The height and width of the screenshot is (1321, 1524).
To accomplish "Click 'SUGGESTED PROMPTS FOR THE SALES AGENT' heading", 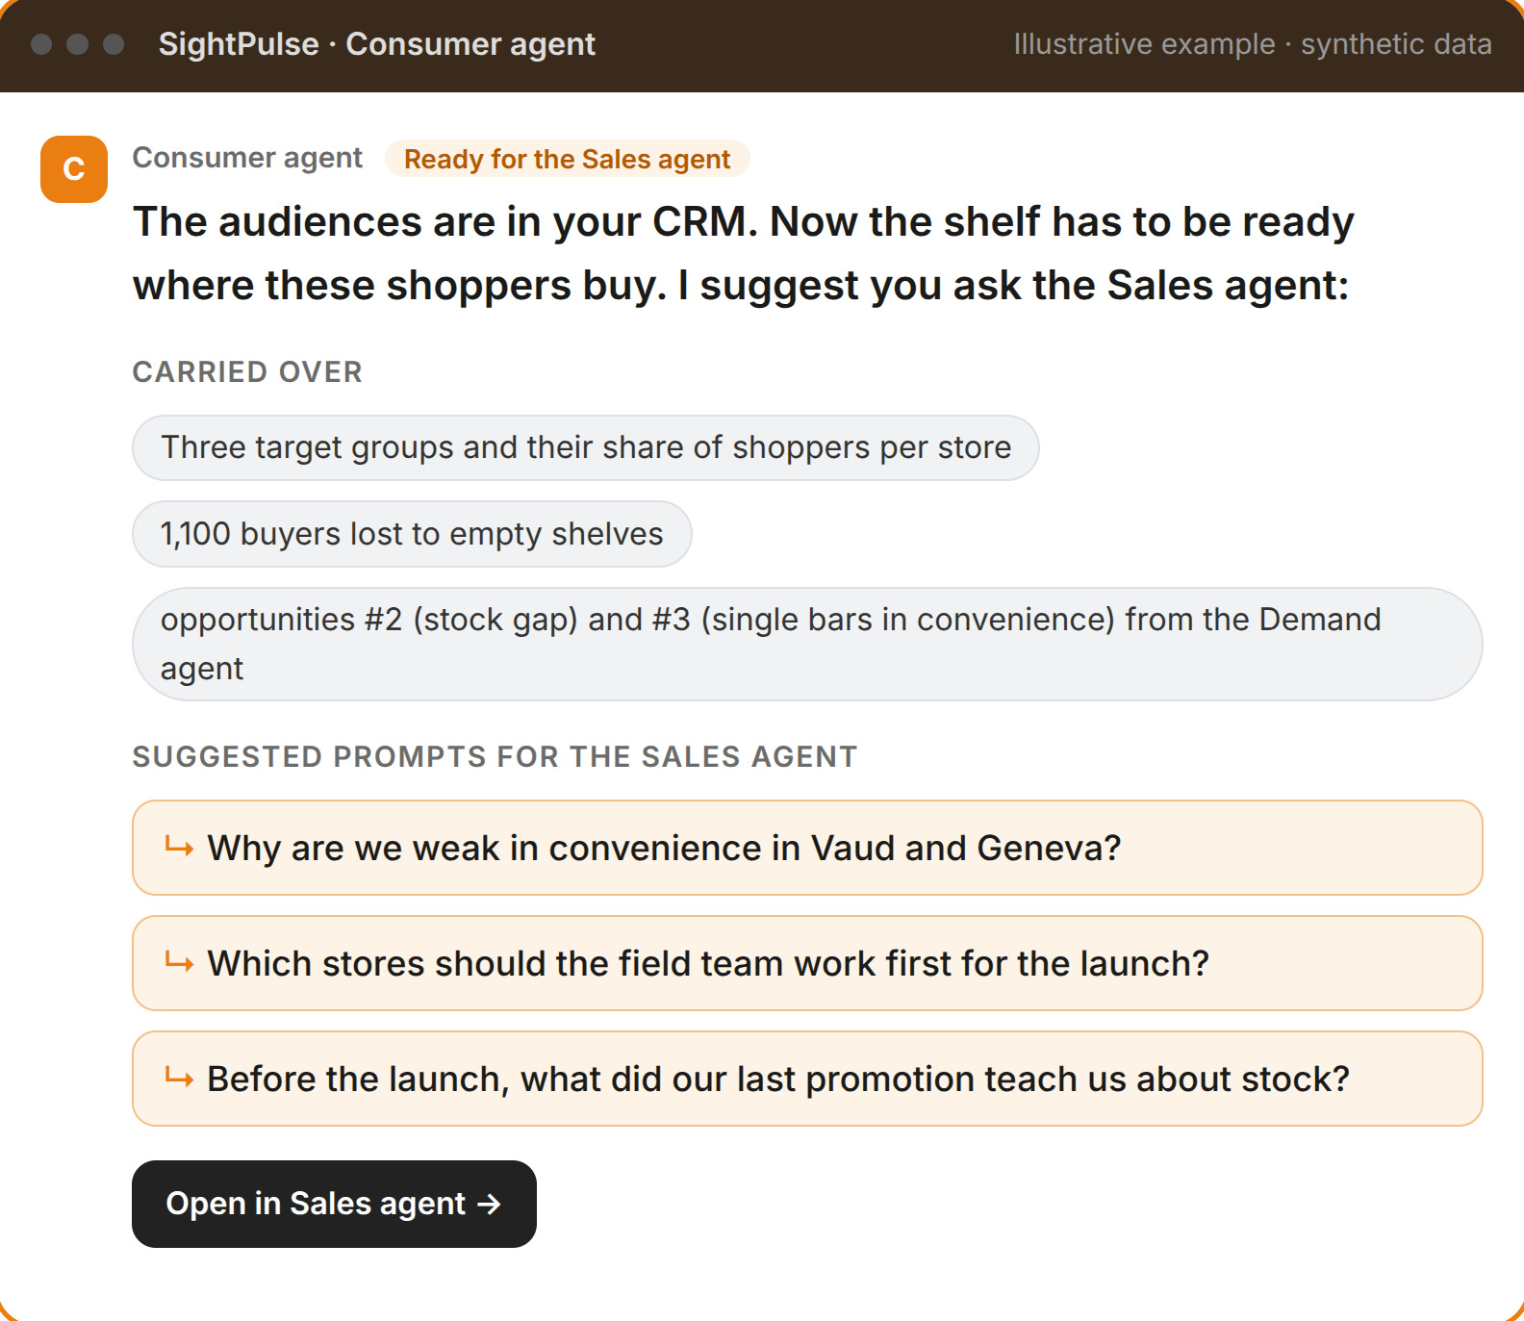I will pyautogui.click(x=495, y=757).
